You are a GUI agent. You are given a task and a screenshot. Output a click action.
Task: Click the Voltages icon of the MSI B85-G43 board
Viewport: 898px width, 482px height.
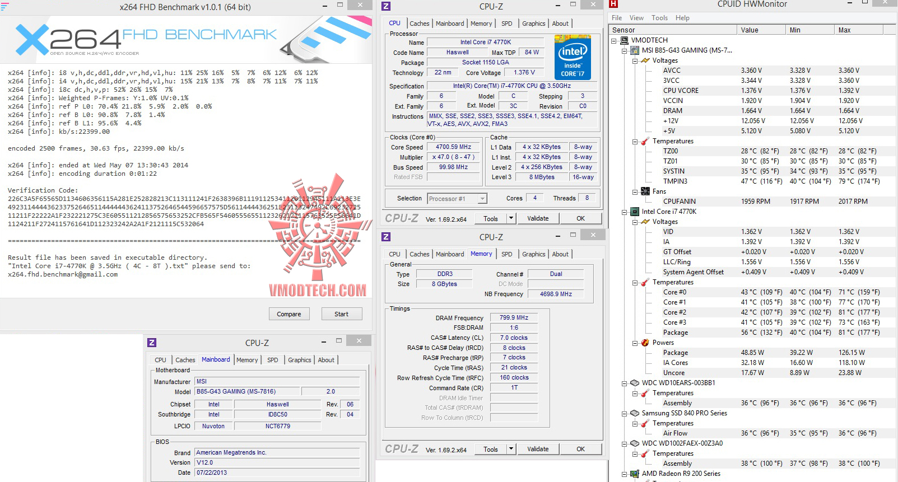coord(645,60)
